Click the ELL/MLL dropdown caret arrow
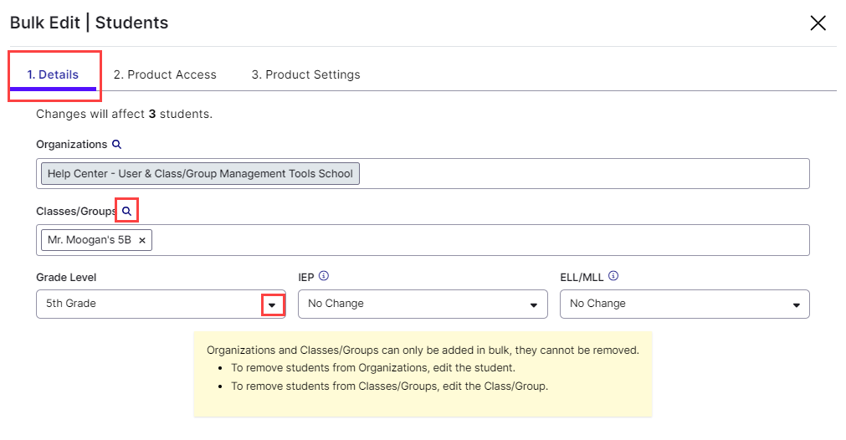Viewport: 846px width, 440px height. (x=796, y=305)
